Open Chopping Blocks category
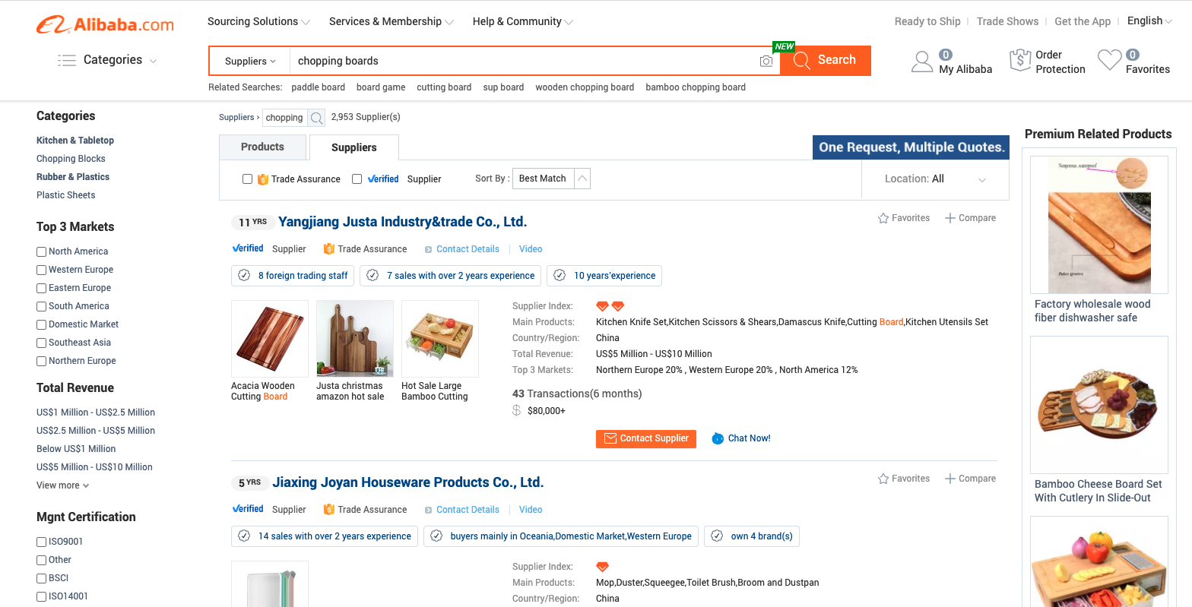The image size is (1192, 607). coord(71,159)
